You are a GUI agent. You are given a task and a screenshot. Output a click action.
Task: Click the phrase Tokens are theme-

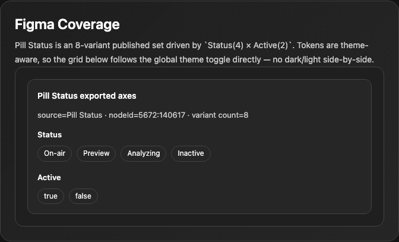point(332,45)
